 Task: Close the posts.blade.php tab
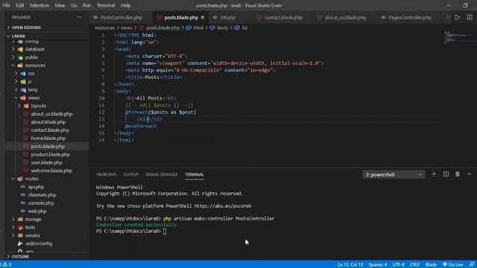(x=203, y=17)
